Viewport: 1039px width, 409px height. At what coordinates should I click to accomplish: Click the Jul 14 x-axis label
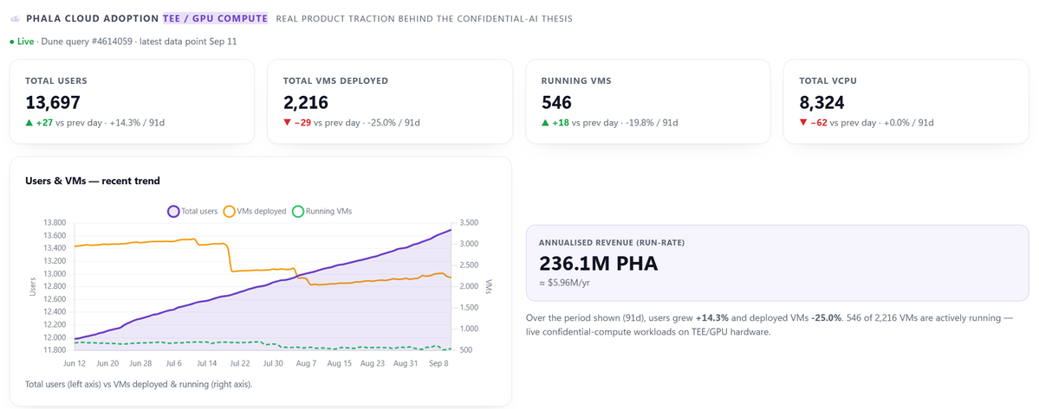point(207,363)
